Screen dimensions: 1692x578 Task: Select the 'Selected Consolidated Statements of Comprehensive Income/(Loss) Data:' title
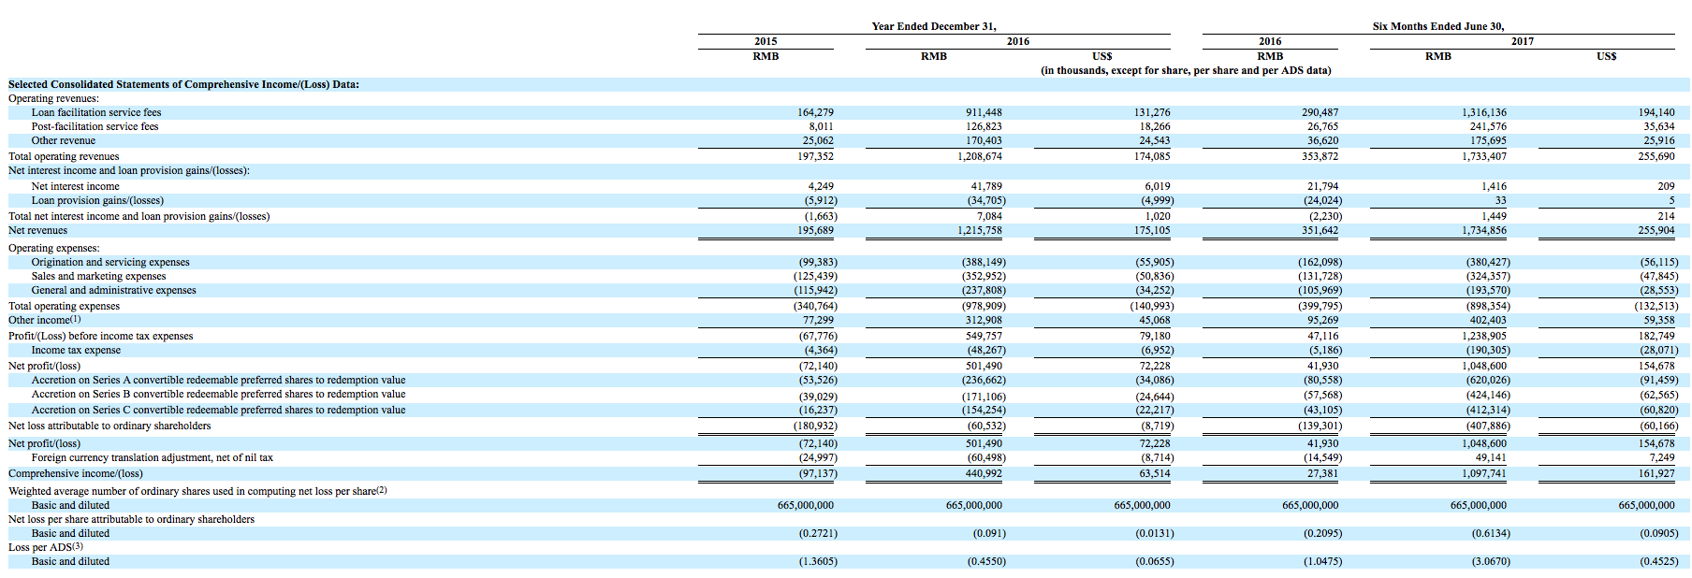pyautogui.click(x=183, y=84)
